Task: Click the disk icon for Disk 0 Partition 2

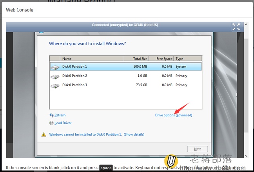Action: coord(55,76)
